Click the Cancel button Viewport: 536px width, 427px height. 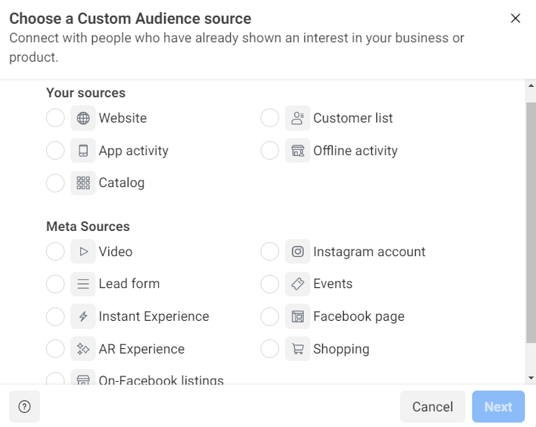pos(433,406)
